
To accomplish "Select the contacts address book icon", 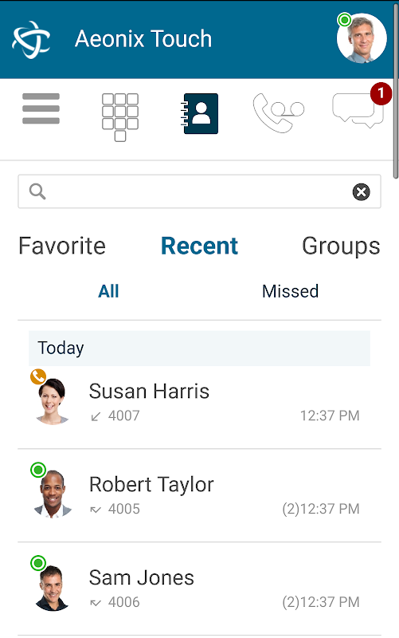I will click(199, 113).
